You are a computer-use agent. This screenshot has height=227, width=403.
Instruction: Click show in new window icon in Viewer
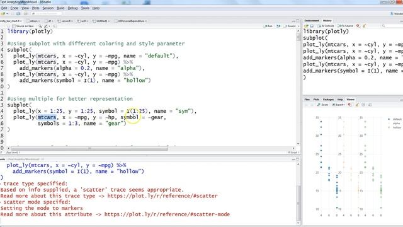pos(370,105)
